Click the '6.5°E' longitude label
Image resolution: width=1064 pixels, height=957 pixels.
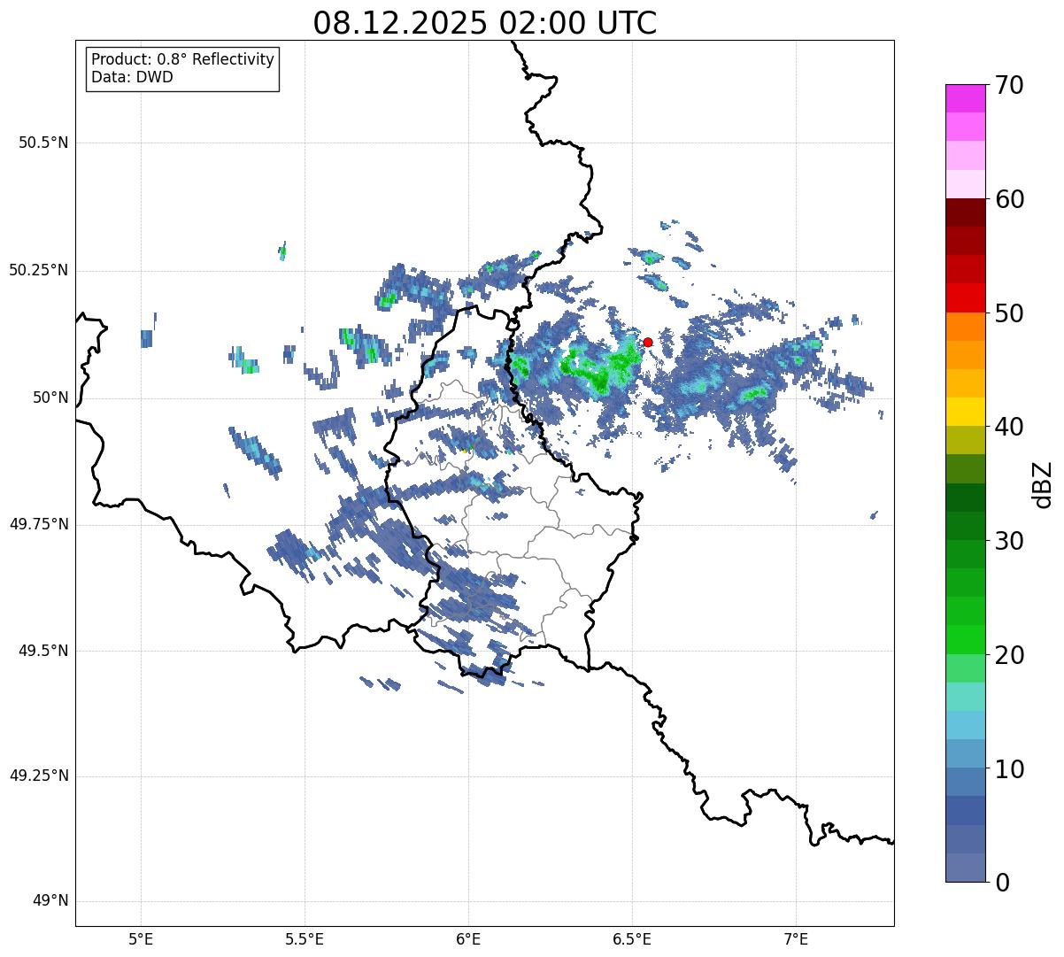coord(632,940)
